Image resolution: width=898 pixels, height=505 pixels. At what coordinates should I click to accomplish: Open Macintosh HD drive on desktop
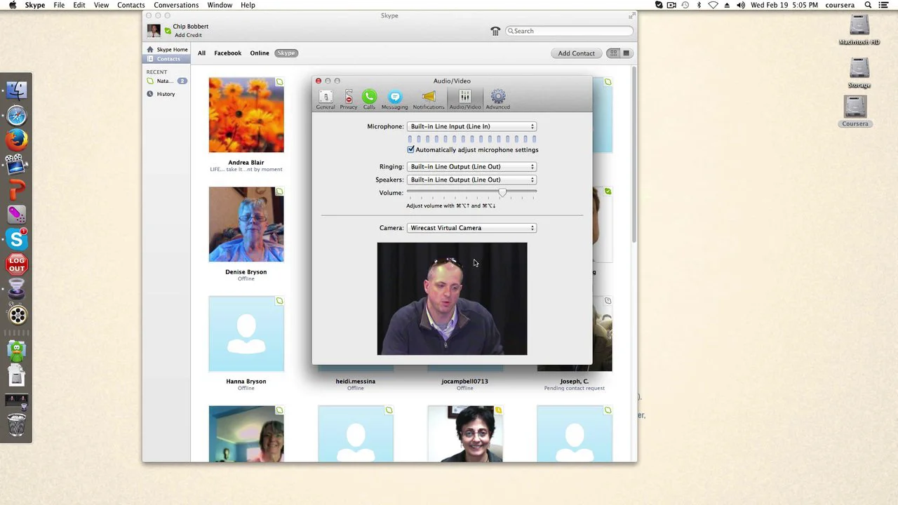pyautogui.click(x=859, y=30)
